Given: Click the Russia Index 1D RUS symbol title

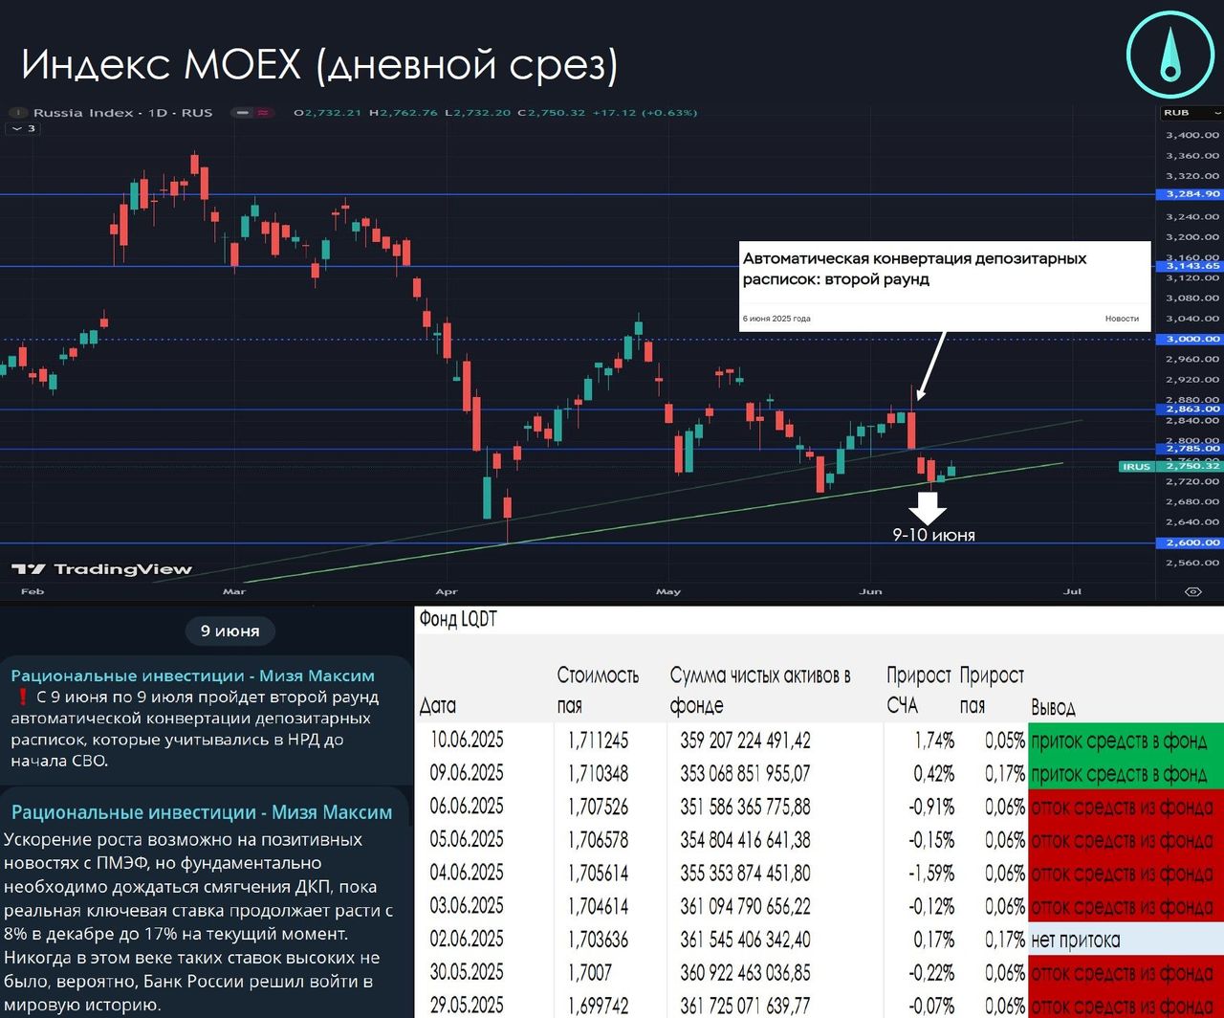Looking at the screenshot, I should click(123, 113).
